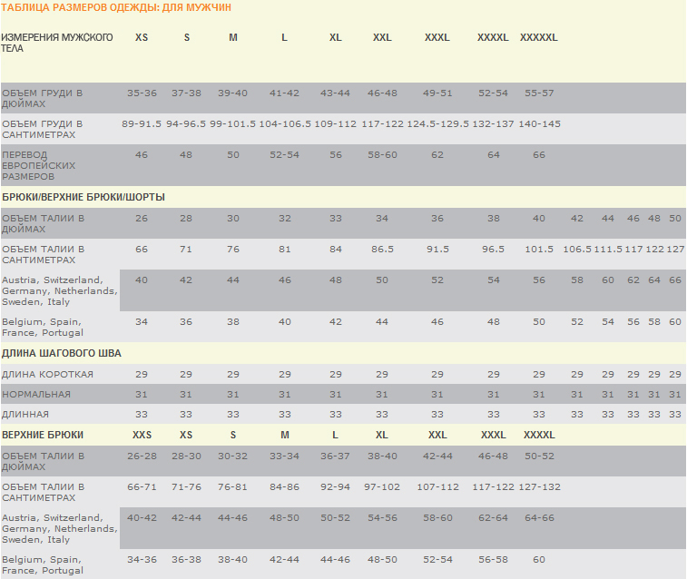Click the 'ДЛИНА ШАГОВОГО ШВА' section heading
The height and width of the screenshot is (579, 687).
[x=62, y=353]
